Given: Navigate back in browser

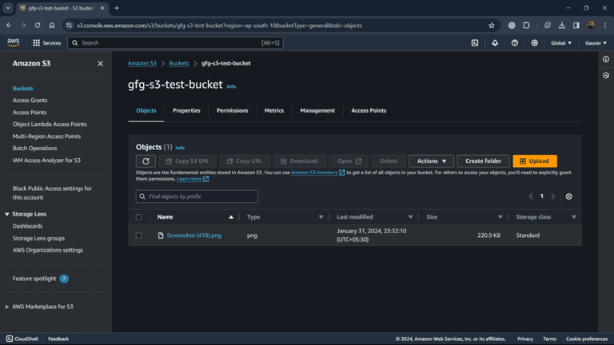Looking at the screenshot, I should (x=9, y=26).
